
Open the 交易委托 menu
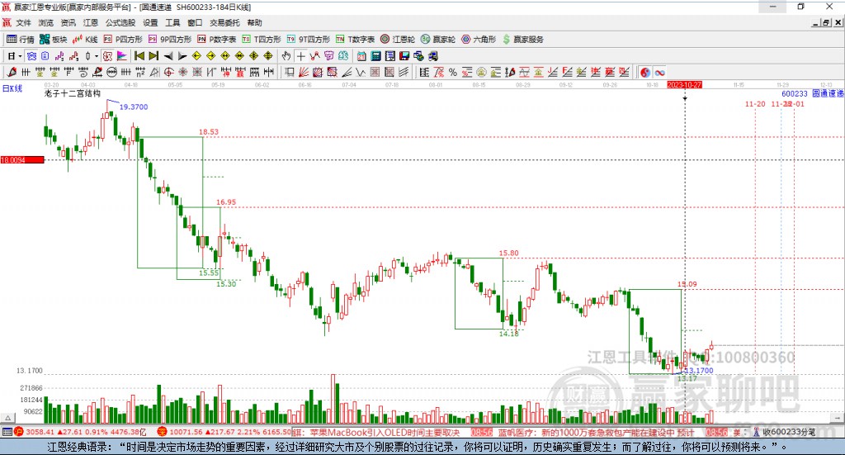tap(224, 22)
